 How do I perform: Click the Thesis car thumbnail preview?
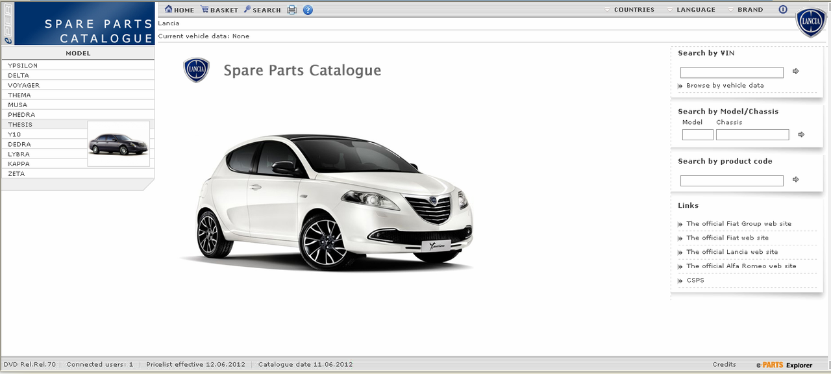point(118,143)
